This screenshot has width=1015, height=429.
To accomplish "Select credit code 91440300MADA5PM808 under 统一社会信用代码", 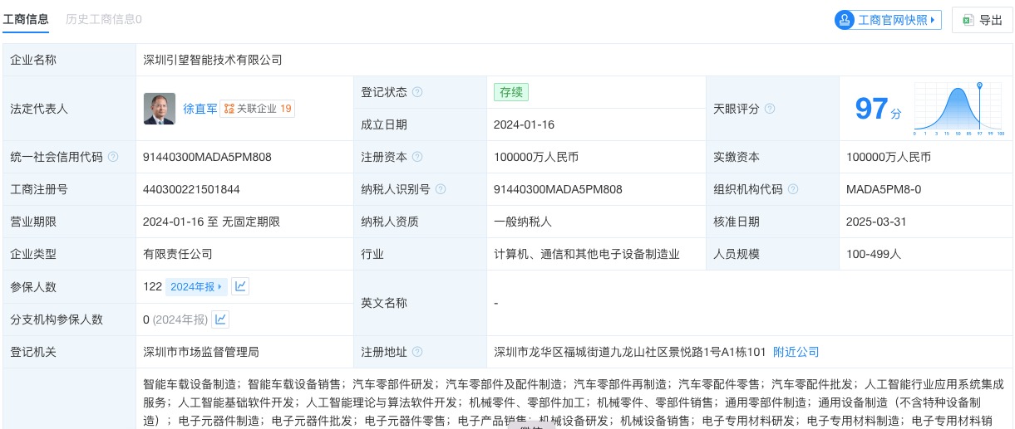I will tap(207, 157).
